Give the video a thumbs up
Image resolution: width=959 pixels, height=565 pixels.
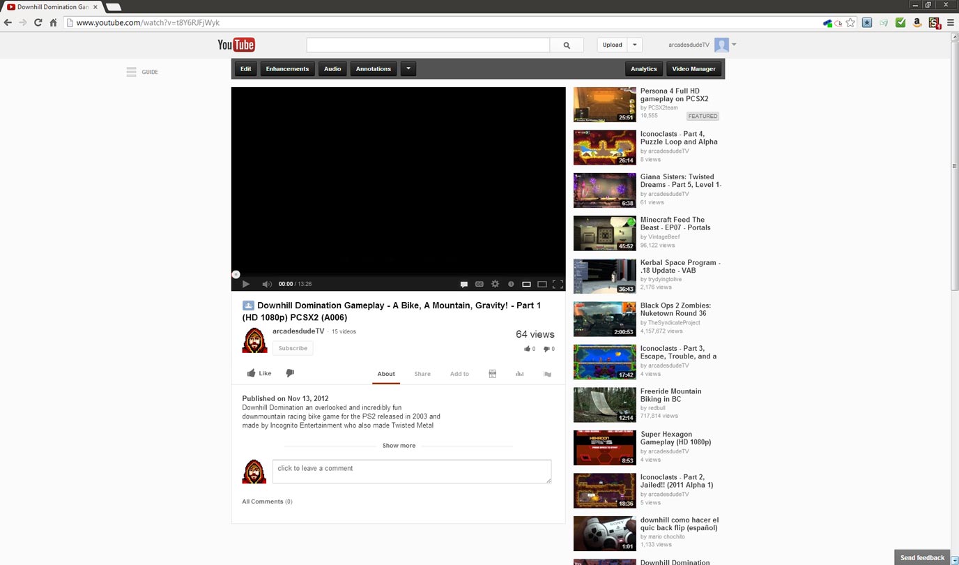[259, 373]
